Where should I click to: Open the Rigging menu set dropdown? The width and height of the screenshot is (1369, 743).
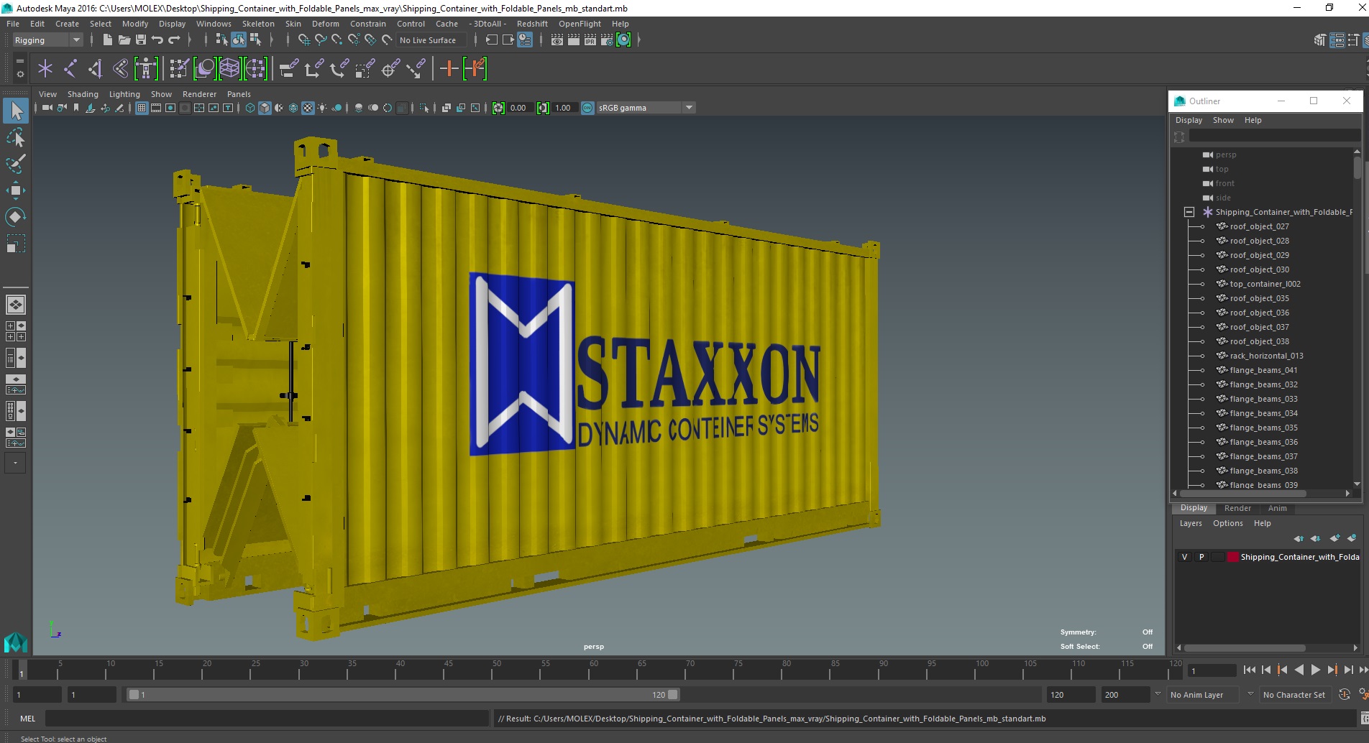pyautogui.click(x=47, y=40)
